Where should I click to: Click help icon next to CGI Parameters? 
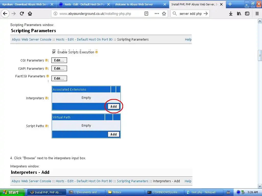[x=46, y=60]
